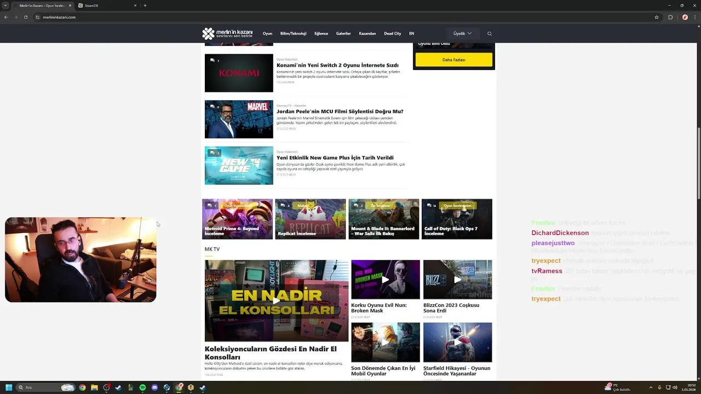Open the Galeriler menu
Viewport: 701px width, 394px height.
(x=343, y=34)
